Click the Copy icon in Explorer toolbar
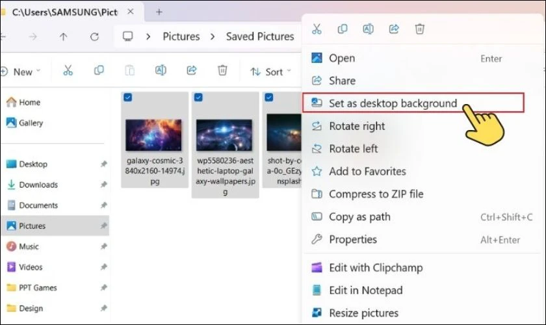 point(99,70)
